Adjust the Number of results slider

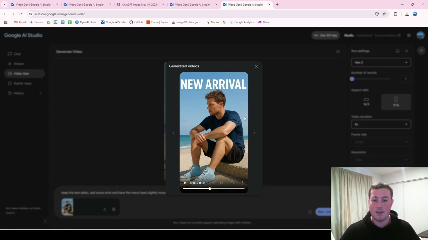(370, 79)
